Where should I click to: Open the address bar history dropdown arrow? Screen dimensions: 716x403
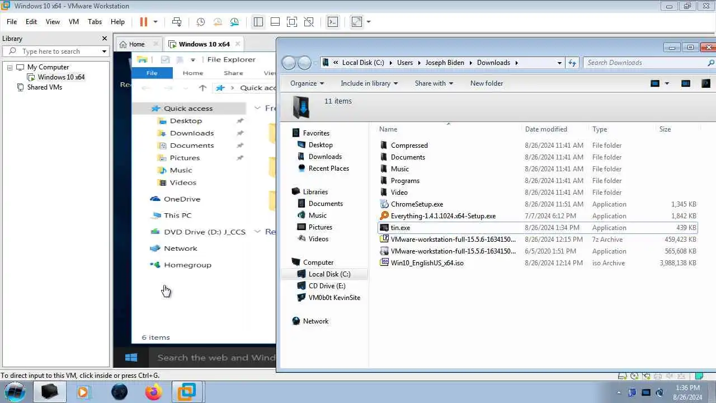(x=559, y=63)
